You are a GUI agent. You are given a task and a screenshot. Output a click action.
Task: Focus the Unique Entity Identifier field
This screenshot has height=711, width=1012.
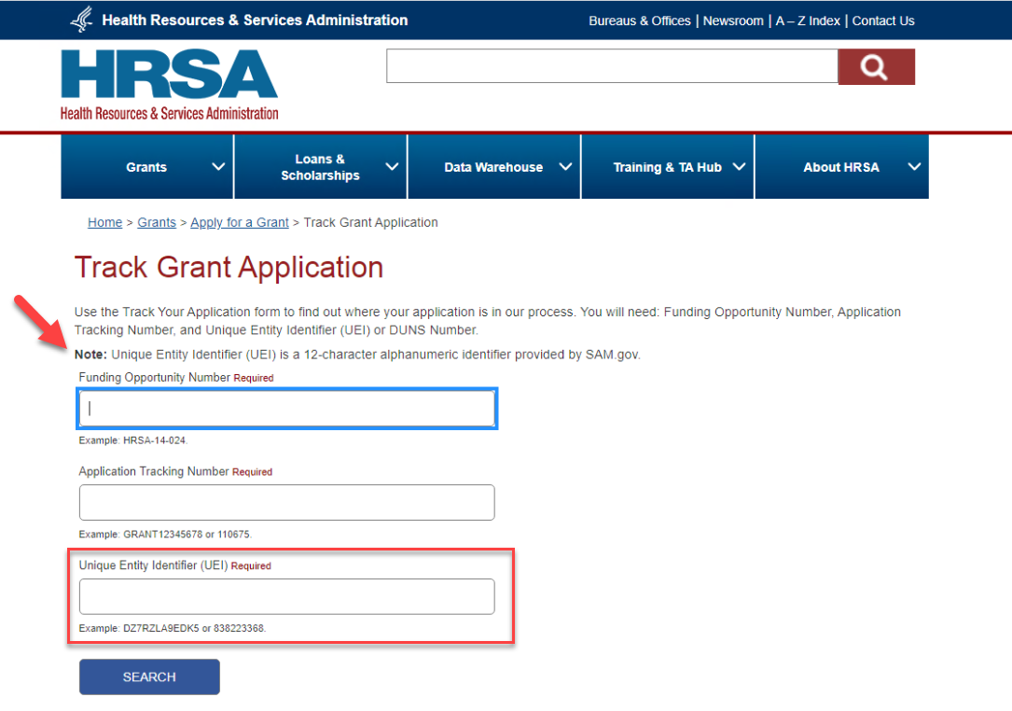287,596
